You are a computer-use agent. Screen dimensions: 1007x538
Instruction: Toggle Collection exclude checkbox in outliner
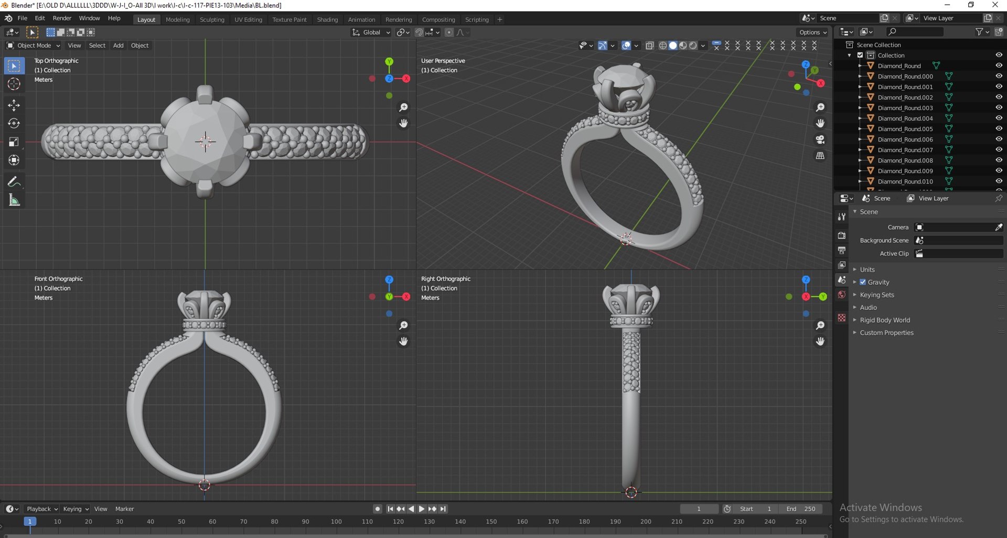[x=860, y=55]
